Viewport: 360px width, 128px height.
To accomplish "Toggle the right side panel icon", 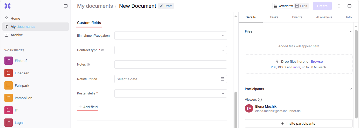I will click(x=349, y=6).
